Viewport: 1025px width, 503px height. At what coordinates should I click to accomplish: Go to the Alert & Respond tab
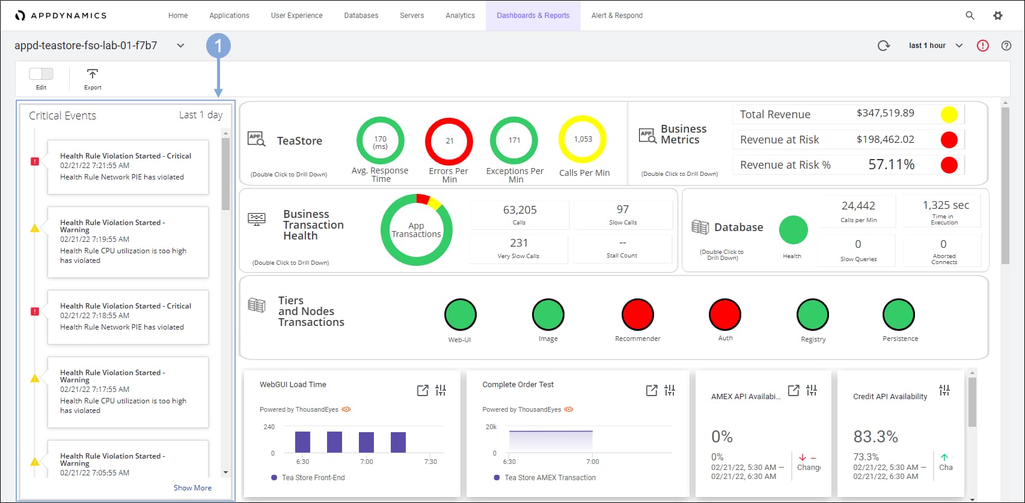[617, 16]
